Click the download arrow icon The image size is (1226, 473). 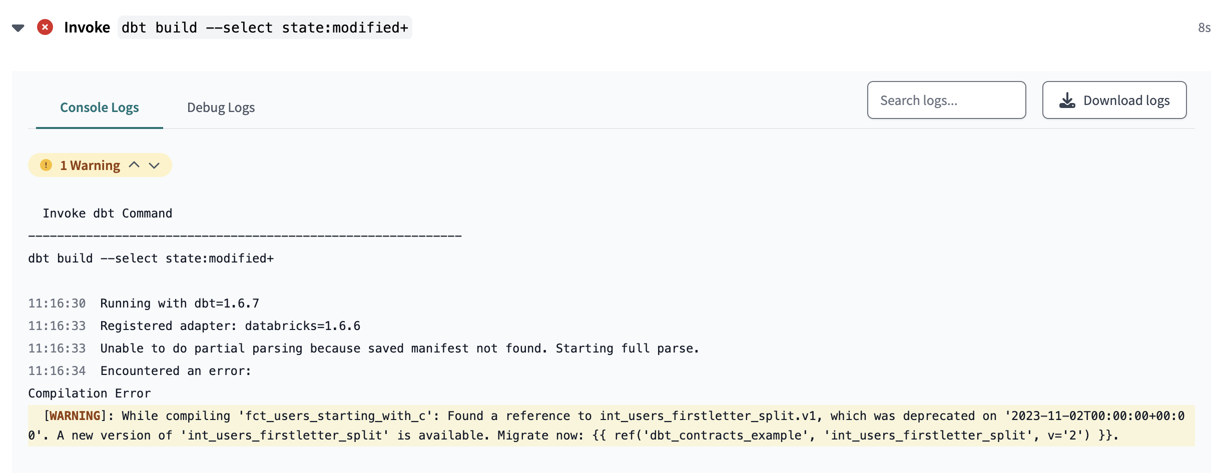1067,100
